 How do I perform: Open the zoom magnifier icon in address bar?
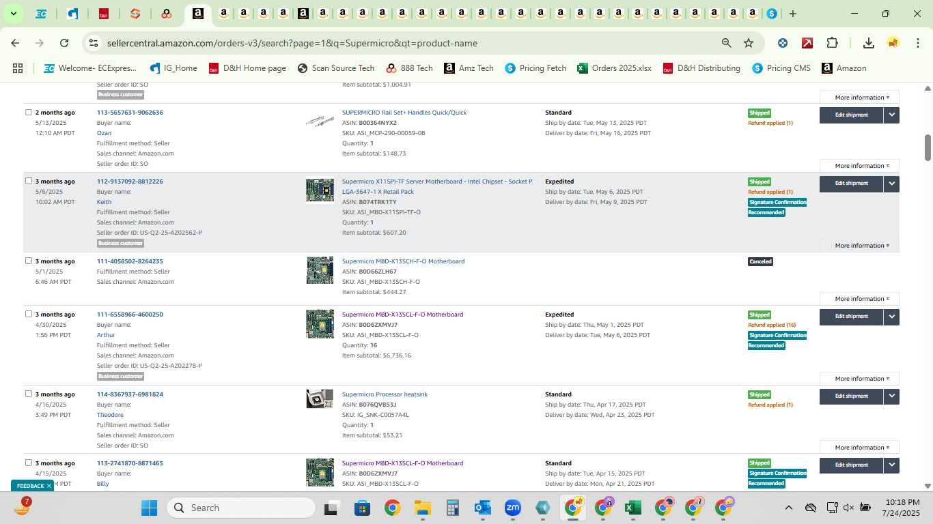click(x=727, y=43)
